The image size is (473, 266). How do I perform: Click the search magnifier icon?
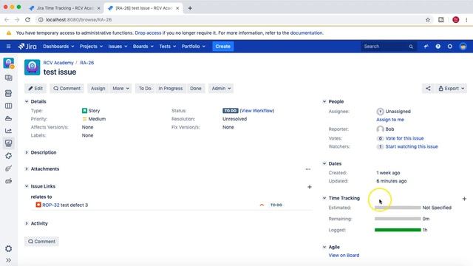[x=411, y=47]
